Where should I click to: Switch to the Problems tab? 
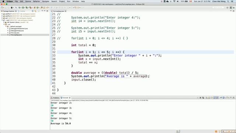click(55, 98)
